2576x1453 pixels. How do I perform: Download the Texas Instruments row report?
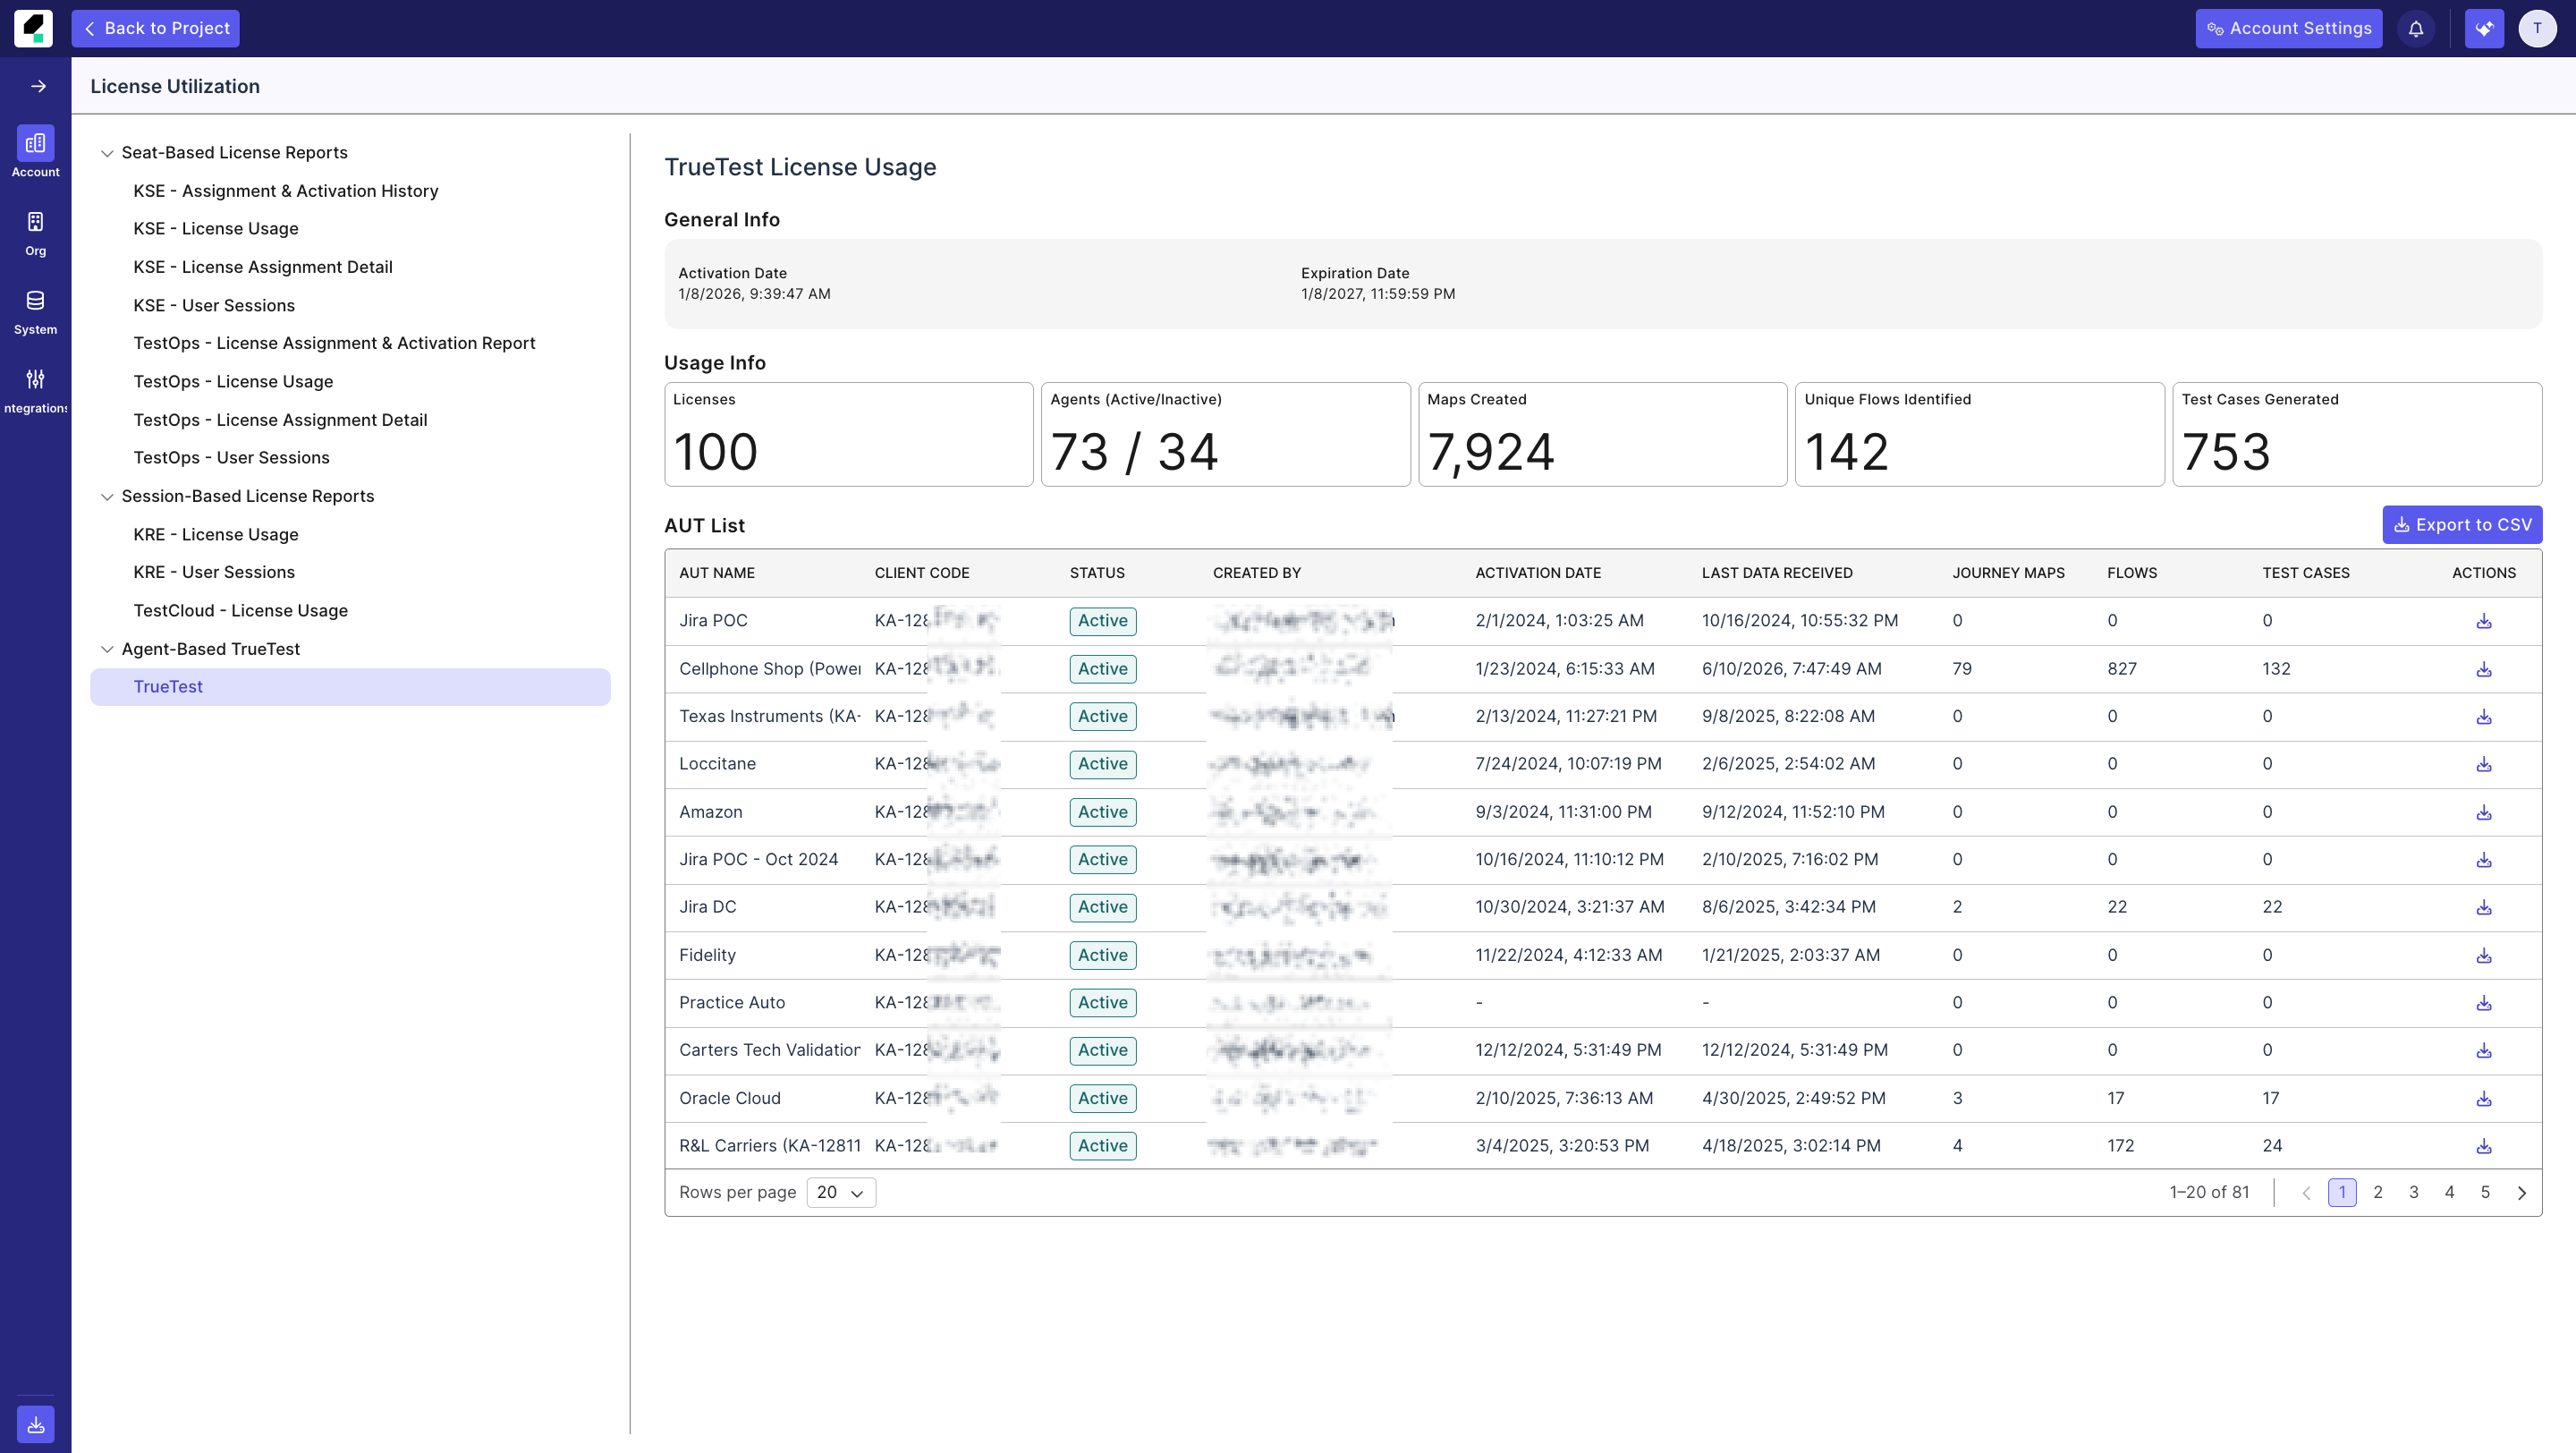(x=2483, y=717)
